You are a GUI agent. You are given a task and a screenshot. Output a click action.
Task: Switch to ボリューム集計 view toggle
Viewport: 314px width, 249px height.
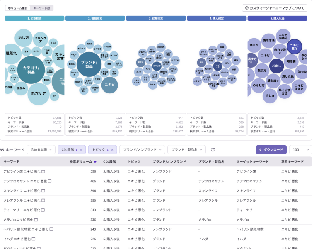tap(18, 8)
